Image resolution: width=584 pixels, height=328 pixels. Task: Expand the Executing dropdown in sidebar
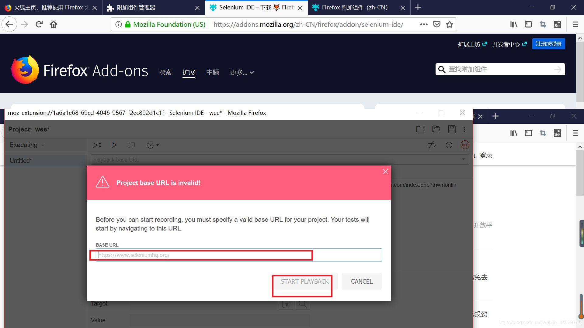click(x=27, y=145)
